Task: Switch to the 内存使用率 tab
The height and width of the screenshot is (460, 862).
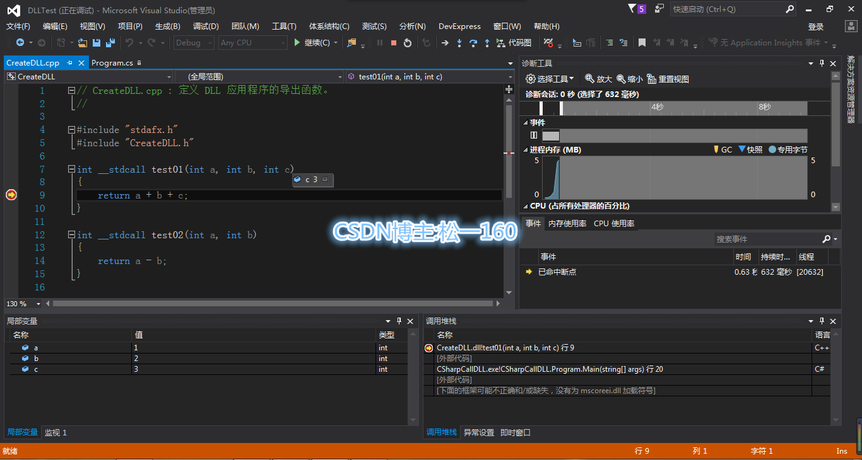Action: (x=567, y=223)
